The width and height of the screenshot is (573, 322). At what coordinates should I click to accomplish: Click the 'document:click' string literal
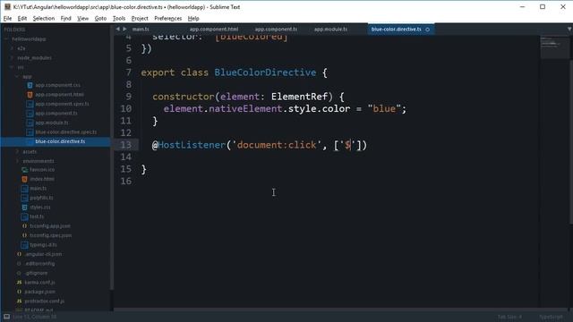(277, 145)
